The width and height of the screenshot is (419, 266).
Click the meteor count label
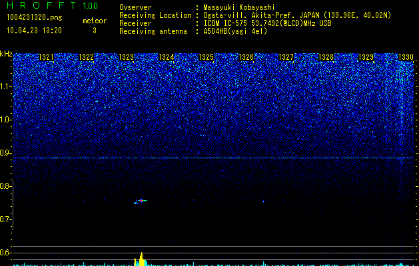click(95, 21)
